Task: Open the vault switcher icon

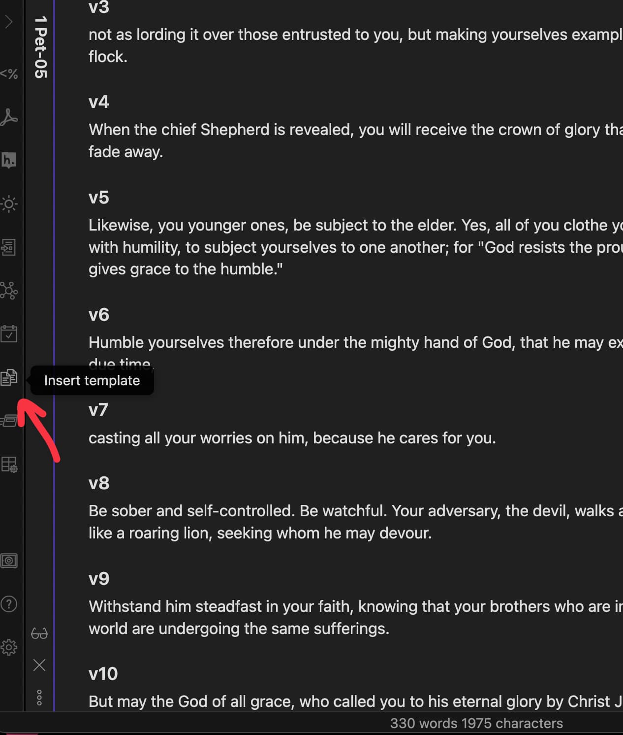Action: (9, 561)
